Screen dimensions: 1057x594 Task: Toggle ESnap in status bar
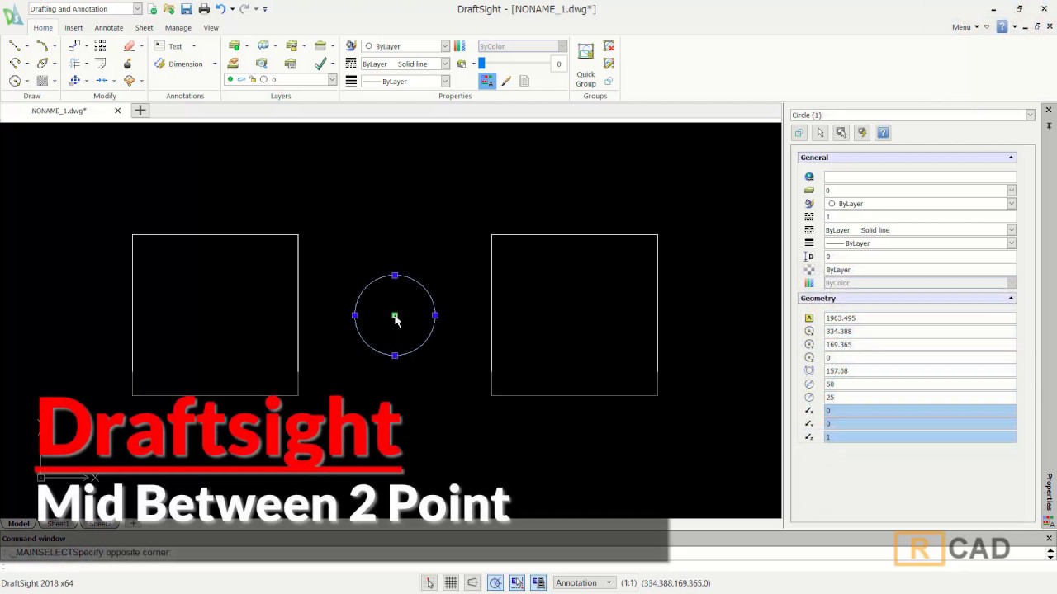coord(517,583)
